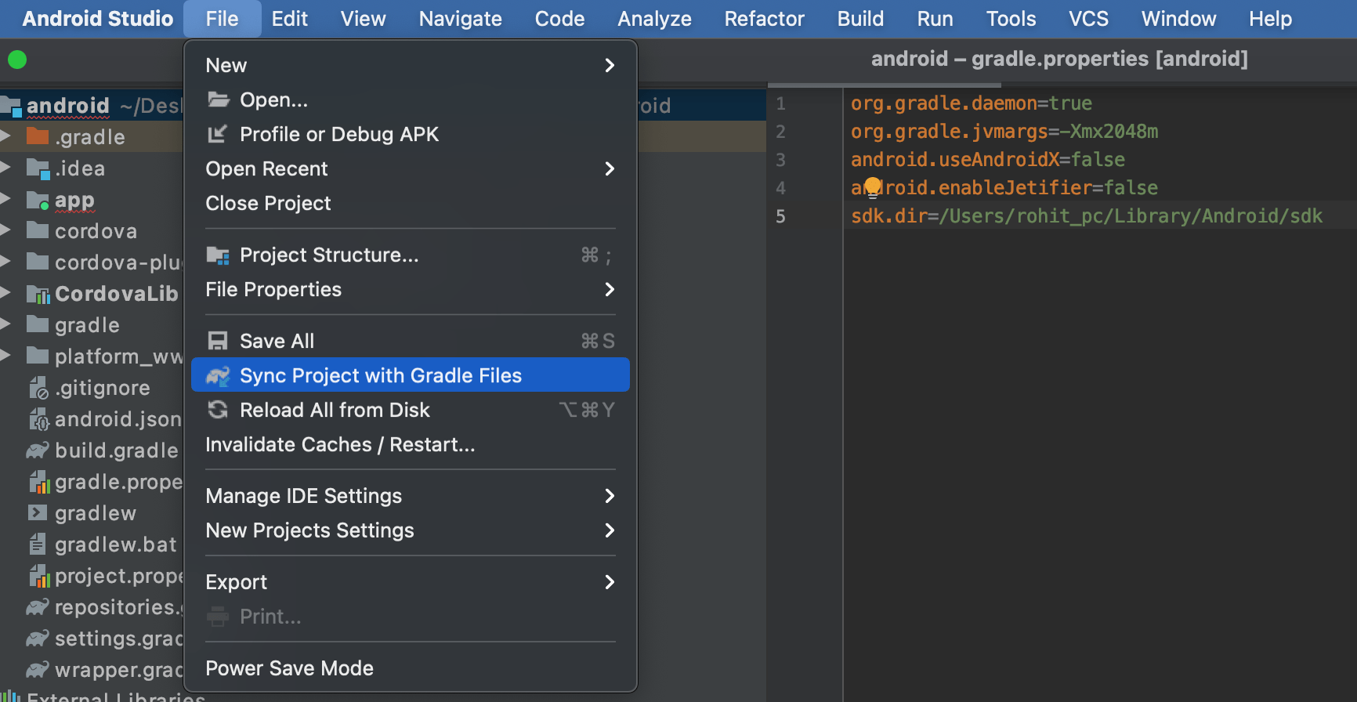Open the Edit menu
The width and height of the screenshot is (1357, 702).
click(289, 19)
